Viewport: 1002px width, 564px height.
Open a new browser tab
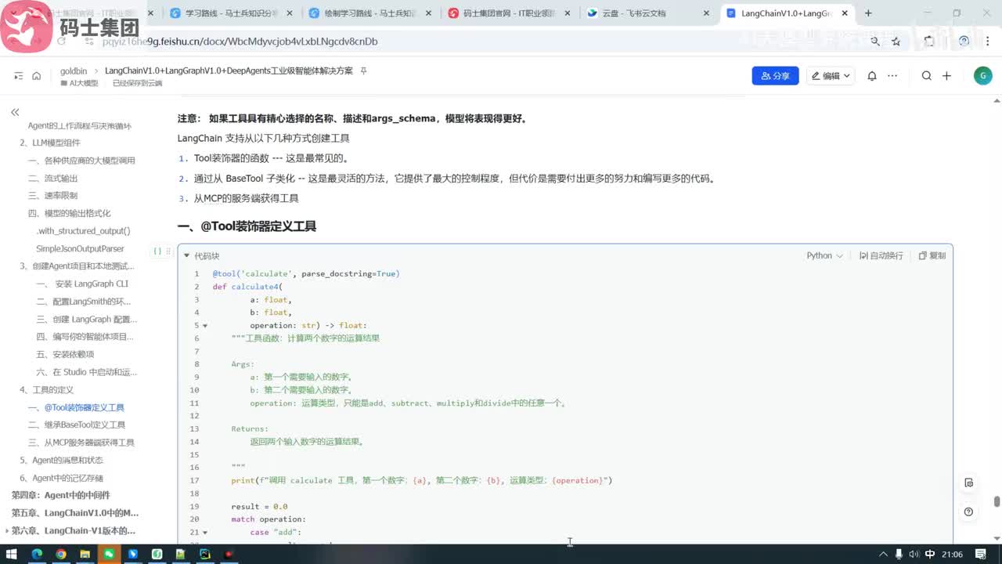(x=868, y=13)
